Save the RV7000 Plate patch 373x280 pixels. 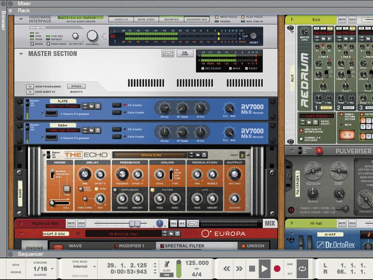[97, 106]
